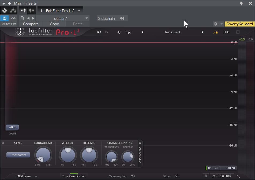255x180 pixels.
Task: Toggle the Auto: Off automation setting
Action: [9, 24]
